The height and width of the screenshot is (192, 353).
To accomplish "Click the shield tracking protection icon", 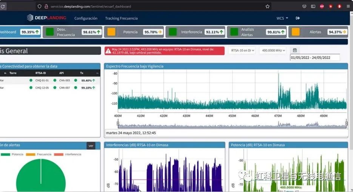I will (x=39, y=6).
